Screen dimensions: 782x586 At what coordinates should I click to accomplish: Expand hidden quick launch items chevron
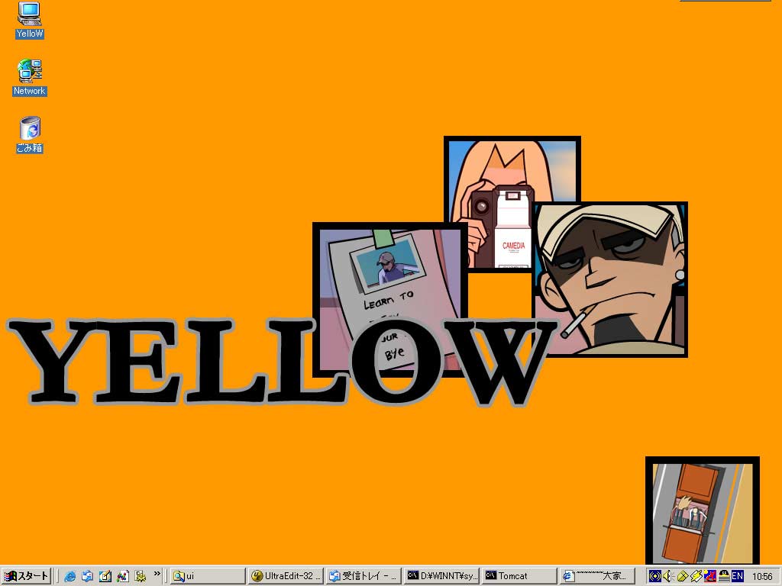coord(157,574)
